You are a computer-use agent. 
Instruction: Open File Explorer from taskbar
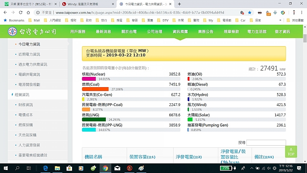coord(58,168)
